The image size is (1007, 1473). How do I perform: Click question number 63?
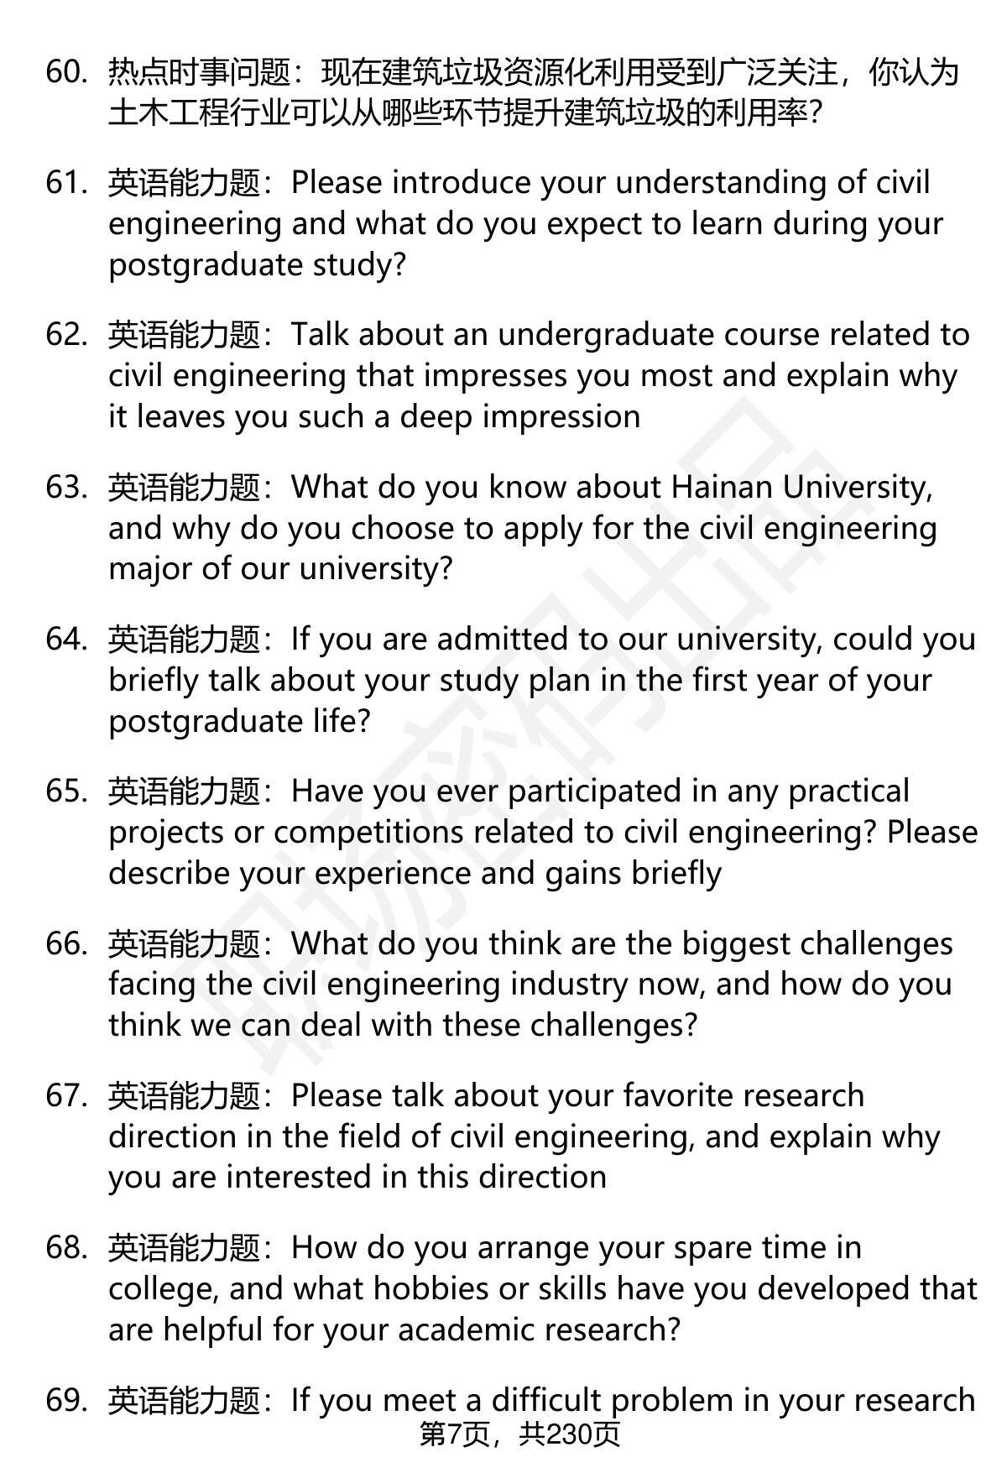coord(67,487)
